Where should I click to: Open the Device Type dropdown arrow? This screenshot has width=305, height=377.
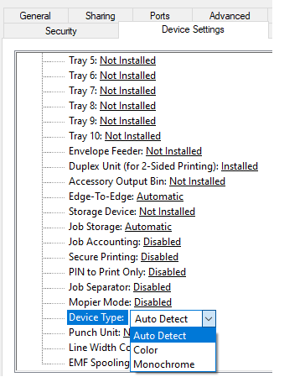209,318
